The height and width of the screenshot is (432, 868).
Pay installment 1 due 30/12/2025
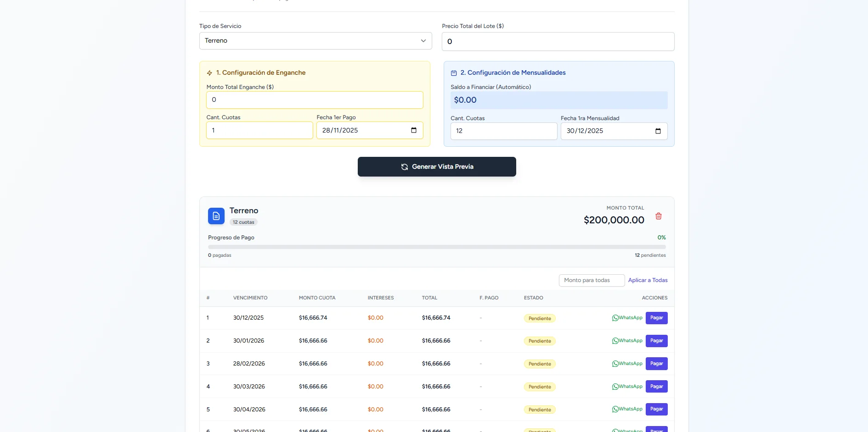click(656, 318)
